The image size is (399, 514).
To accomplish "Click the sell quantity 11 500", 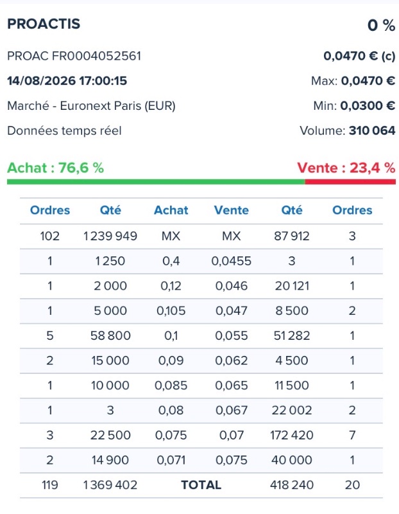I will click(292, 385).
